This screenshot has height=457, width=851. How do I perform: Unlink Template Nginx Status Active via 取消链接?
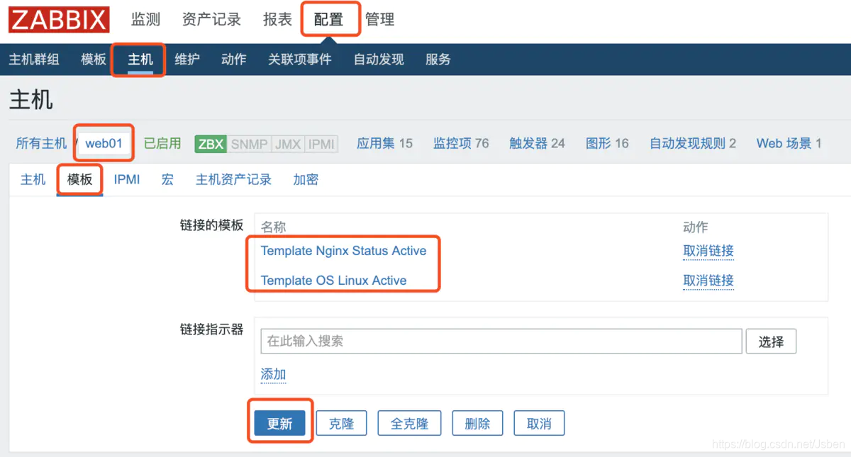708,251
